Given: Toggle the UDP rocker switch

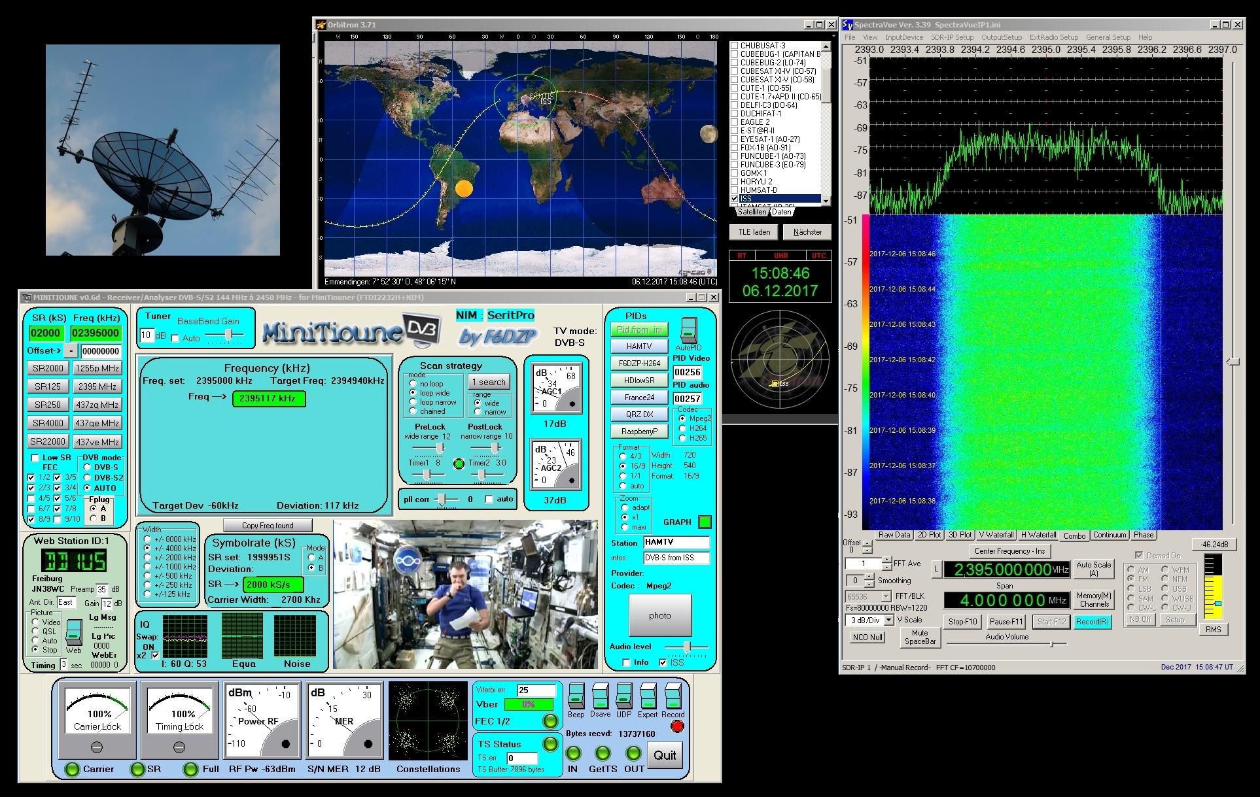Looking at the screenshot, I should click(624, 696).
